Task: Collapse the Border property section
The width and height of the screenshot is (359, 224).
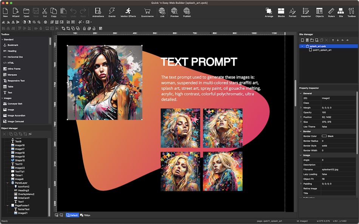Action: pyautogui.click(x=301, y=132)
